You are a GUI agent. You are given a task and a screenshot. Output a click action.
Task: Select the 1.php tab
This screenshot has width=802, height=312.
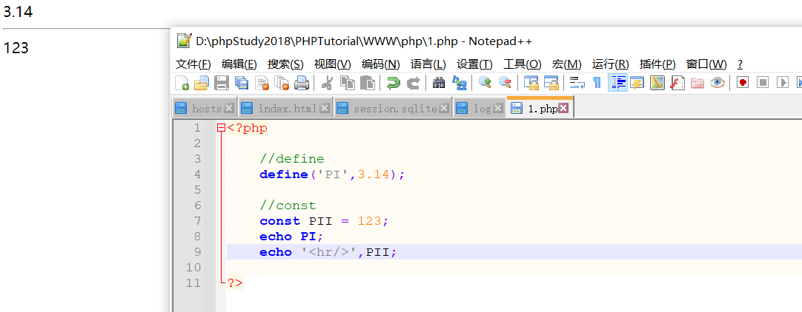540,108
